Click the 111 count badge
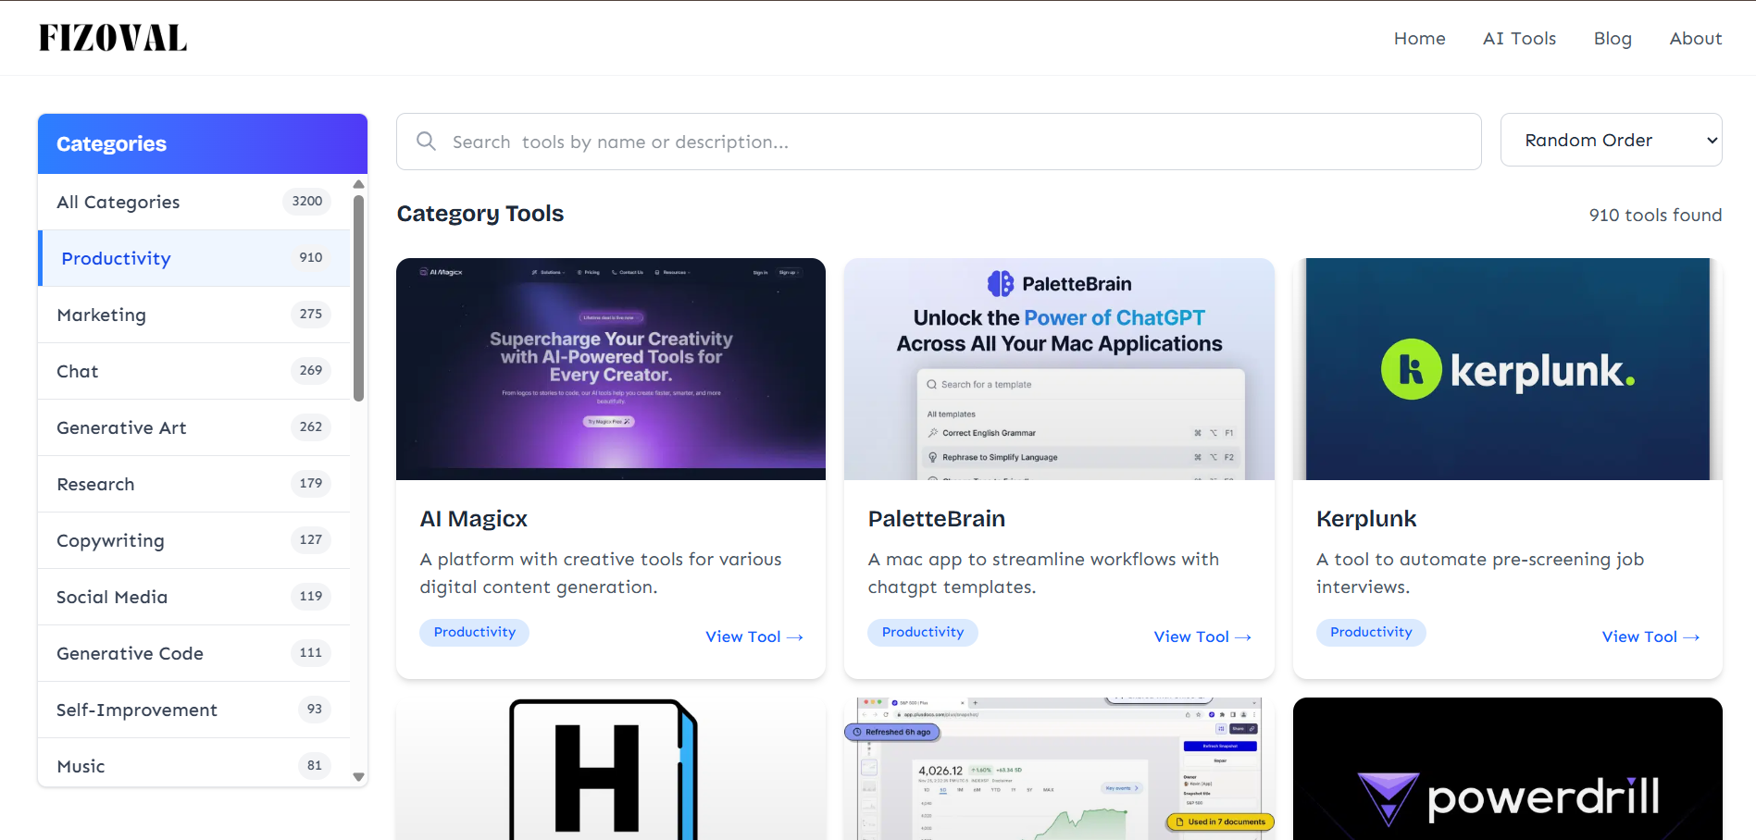Image resolution: width=1756 pixels, height=840 pixels. (x=311, y=652)
